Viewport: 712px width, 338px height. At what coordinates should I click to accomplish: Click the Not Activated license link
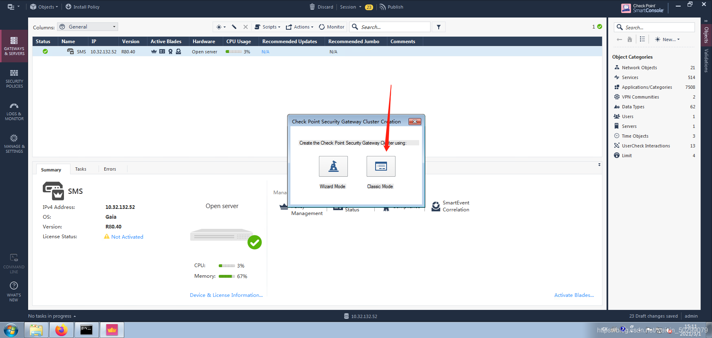(x=127, y=237)
